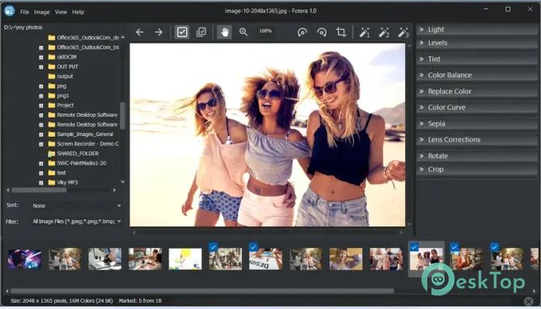541x309 pixels.
Task: Uncheck the mark on twelfth thumbnail
Action: [454, 246]
